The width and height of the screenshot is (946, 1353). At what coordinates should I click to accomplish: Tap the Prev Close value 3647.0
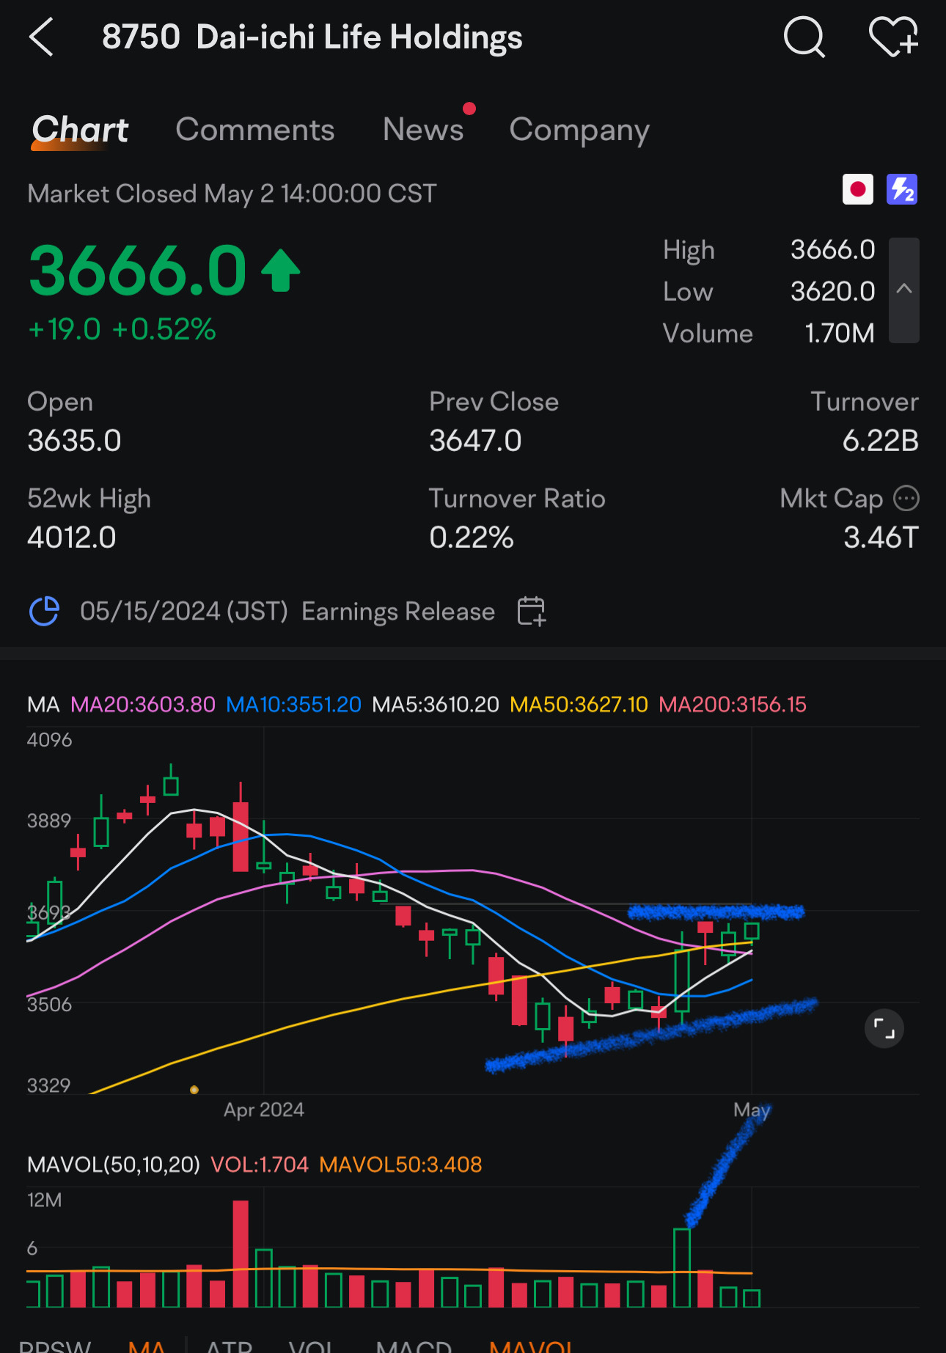[x=475, y=441]
